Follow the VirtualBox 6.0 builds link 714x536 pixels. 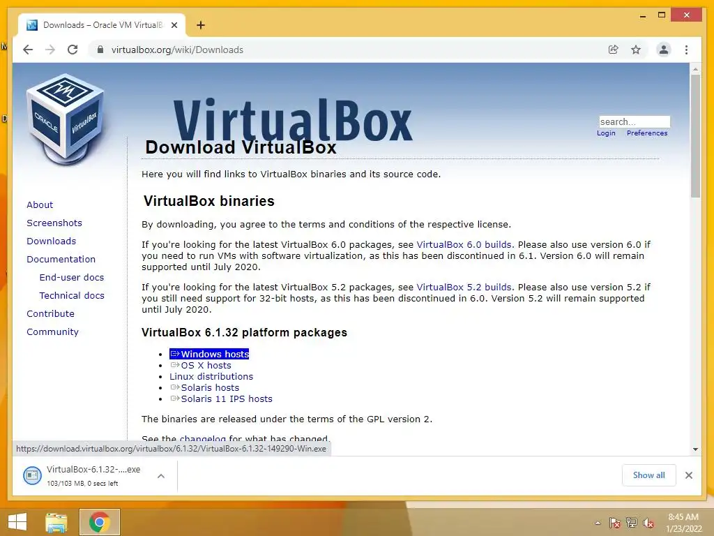click(x=464, y=245)
